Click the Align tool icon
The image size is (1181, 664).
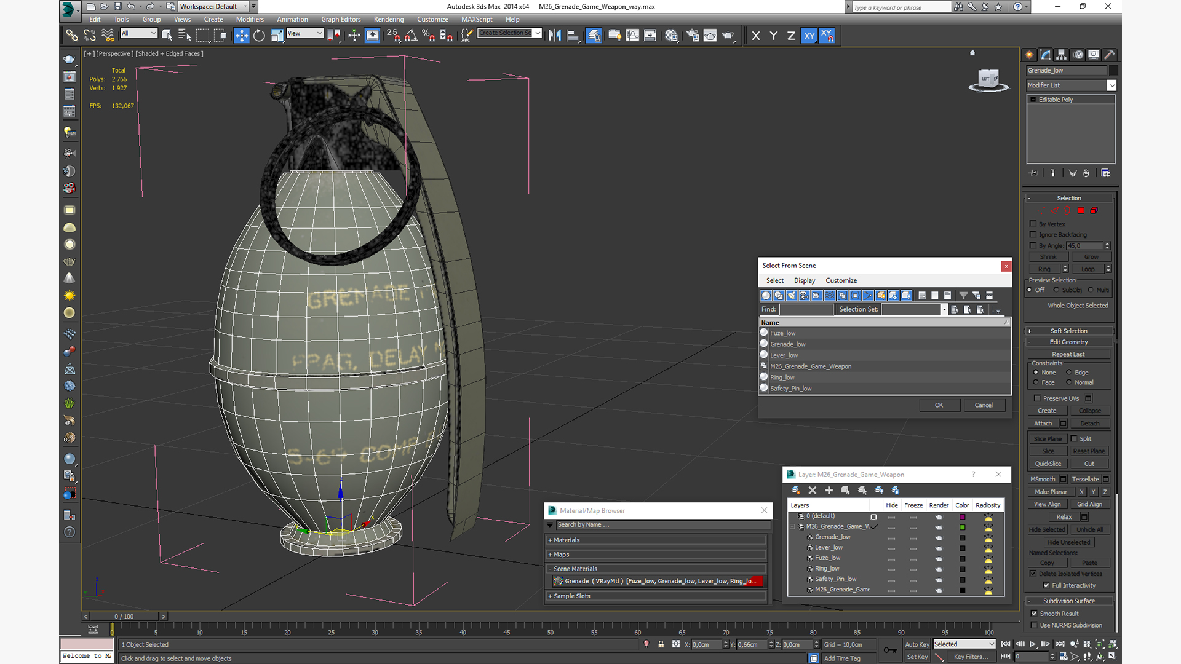573,36
